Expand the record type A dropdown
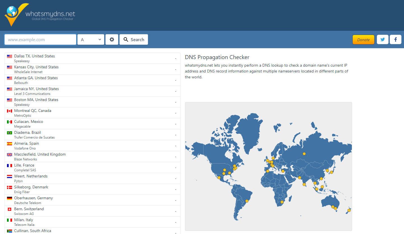The height and width of the screenshot is (234, 404). 91,39
